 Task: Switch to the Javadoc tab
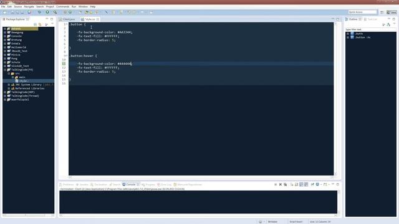pos(82,185)
